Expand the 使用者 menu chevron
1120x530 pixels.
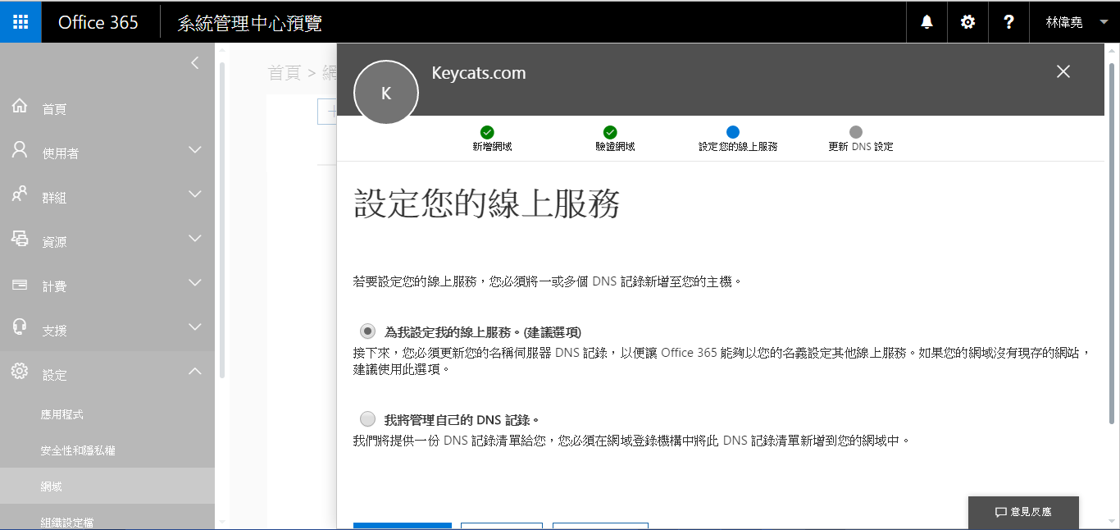194,150
